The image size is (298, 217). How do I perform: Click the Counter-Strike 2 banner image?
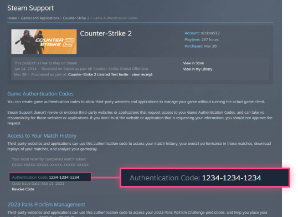[44, 42]
